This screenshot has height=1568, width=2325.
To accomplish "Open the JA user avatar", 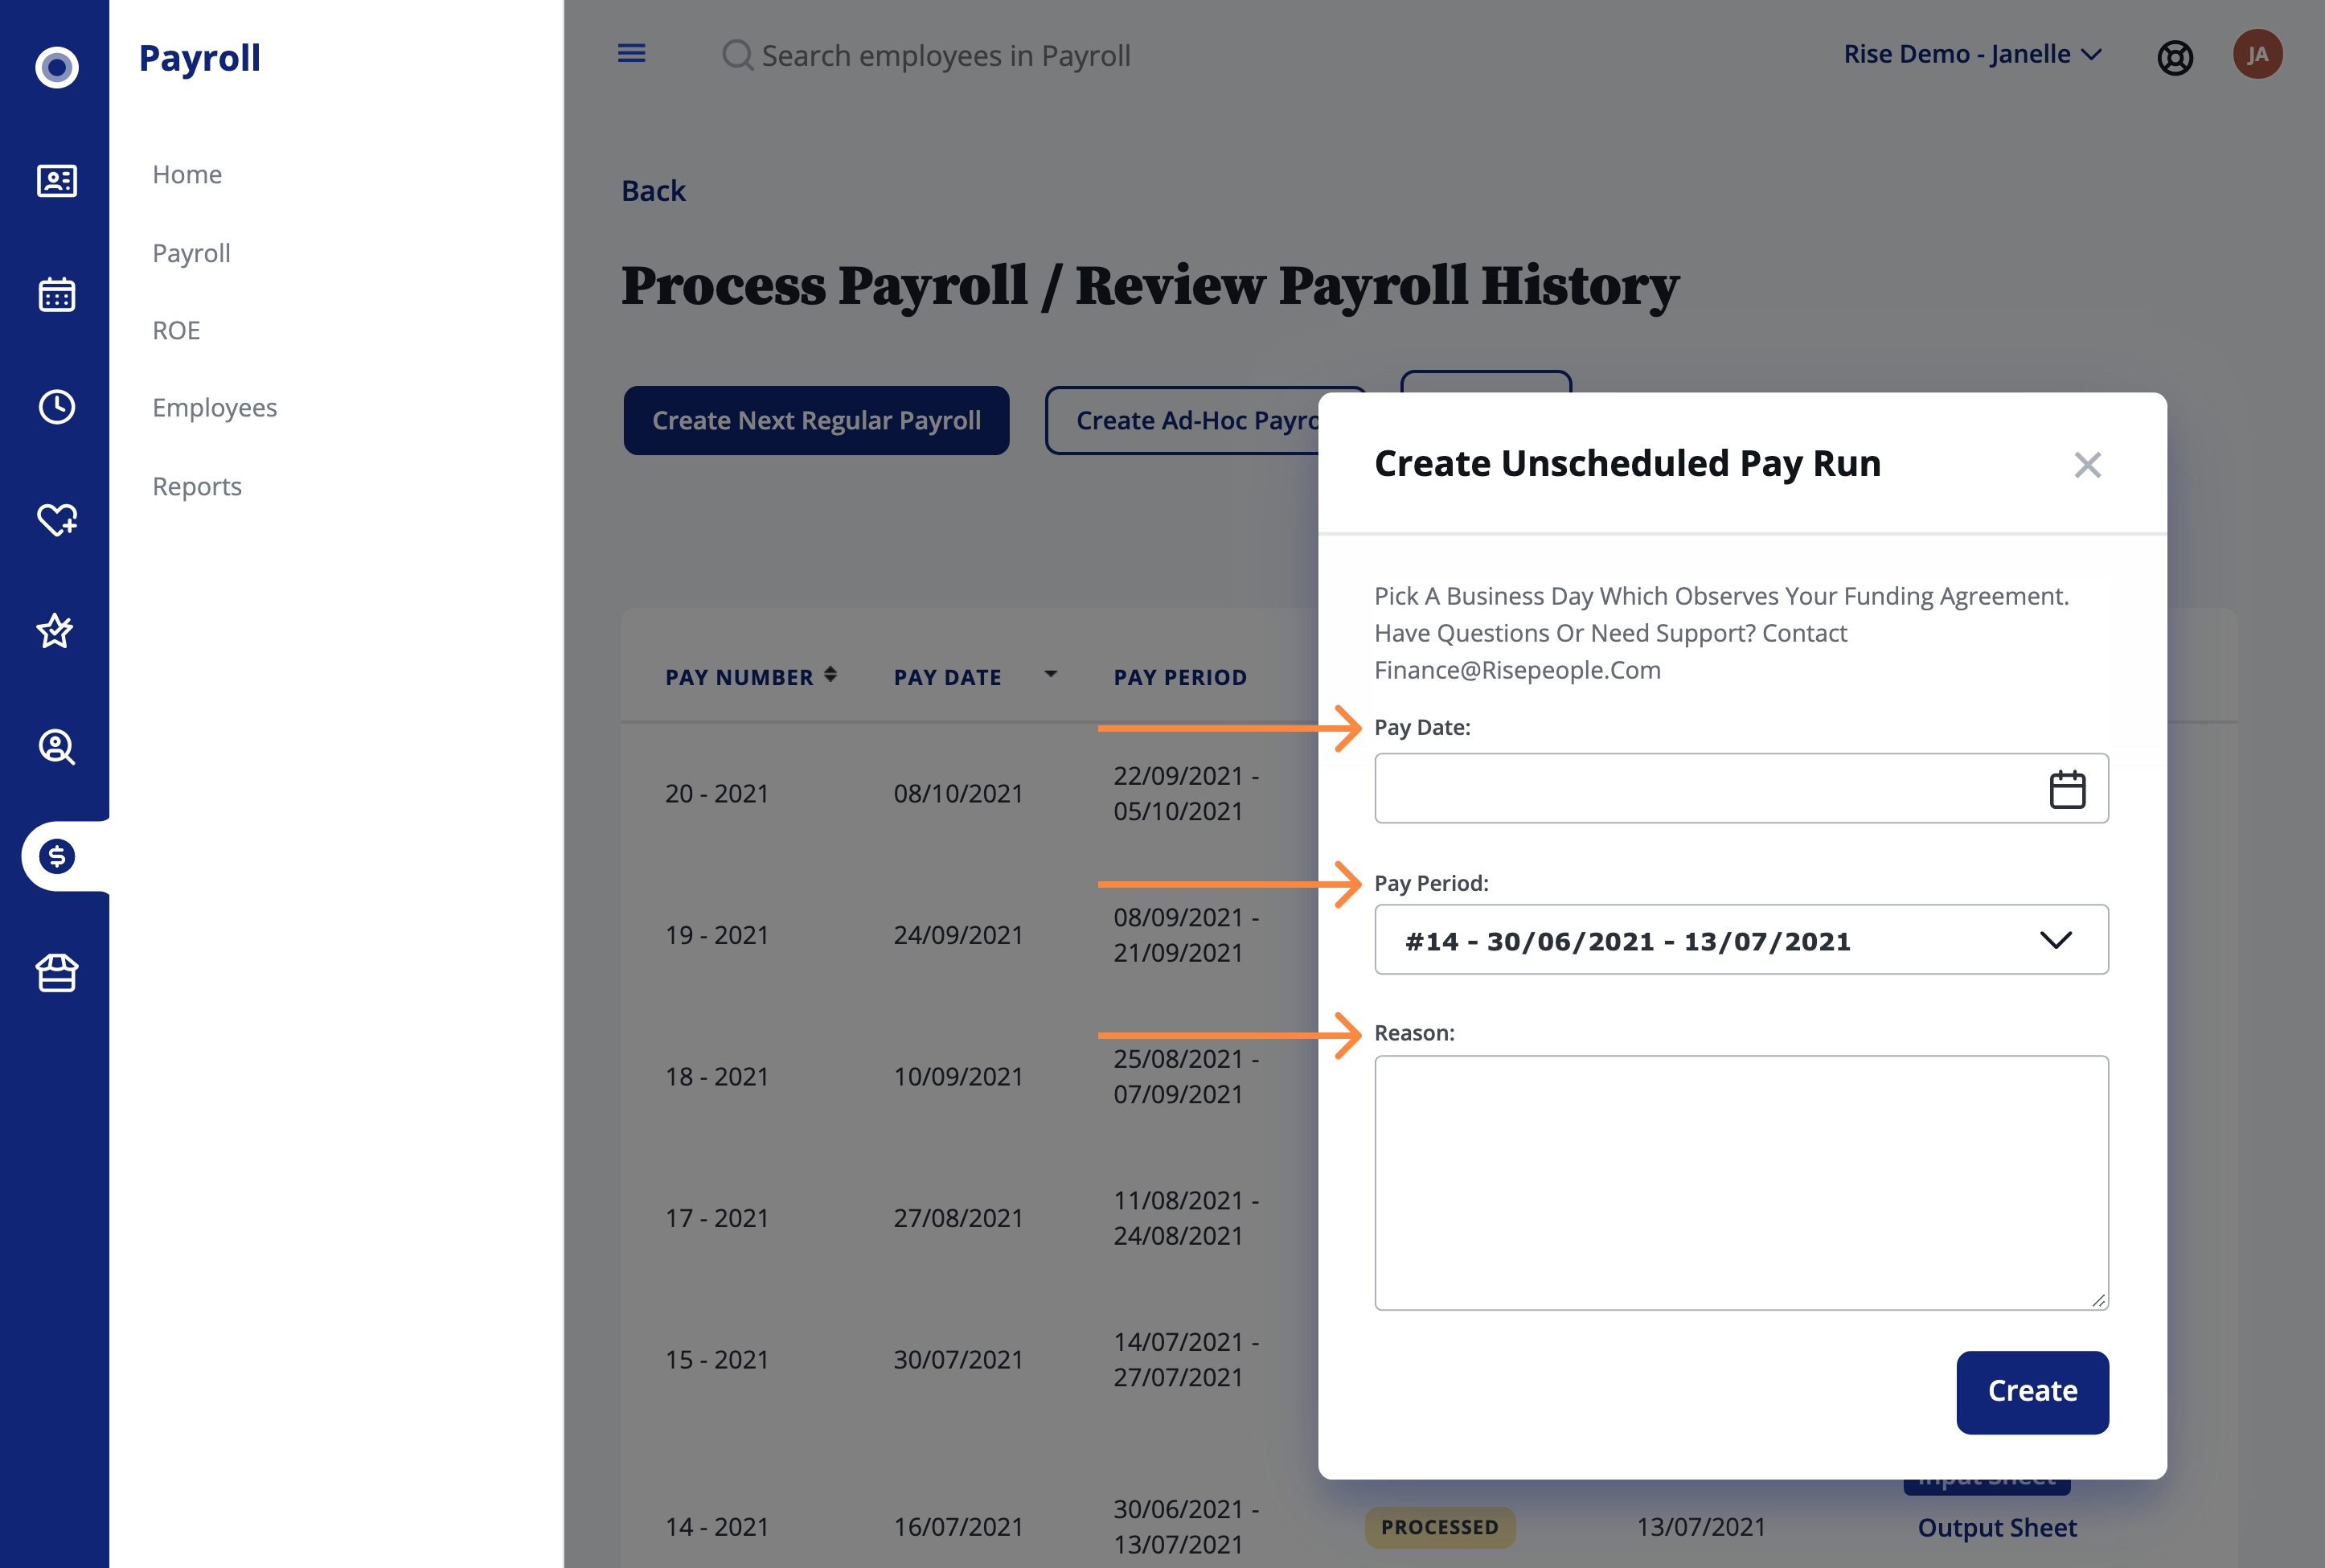I will point(2257,54).
